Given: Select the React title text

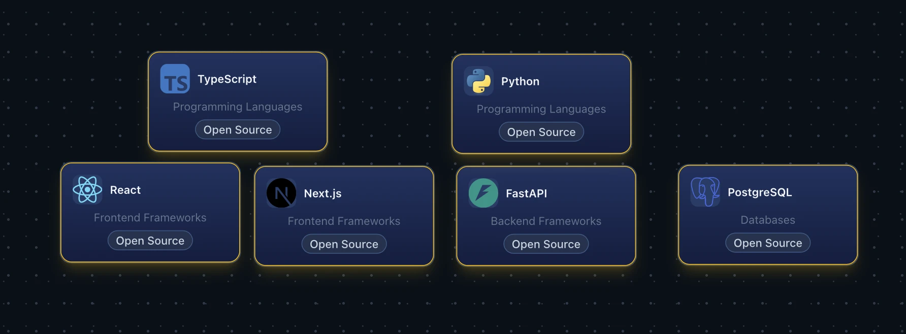Looking at the screenshot, I should coord(125,190).
